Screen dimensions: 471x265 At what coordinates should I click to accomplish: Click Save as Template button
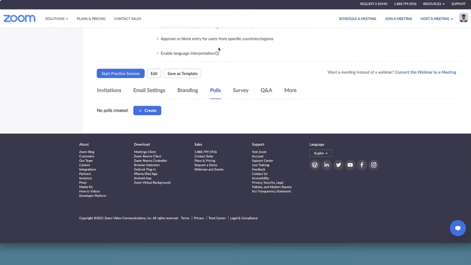(182, 73)
